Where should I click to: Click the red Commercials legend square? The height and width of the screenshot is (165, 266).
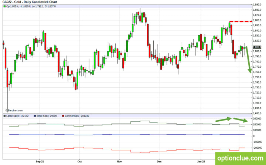pos(63,116)
